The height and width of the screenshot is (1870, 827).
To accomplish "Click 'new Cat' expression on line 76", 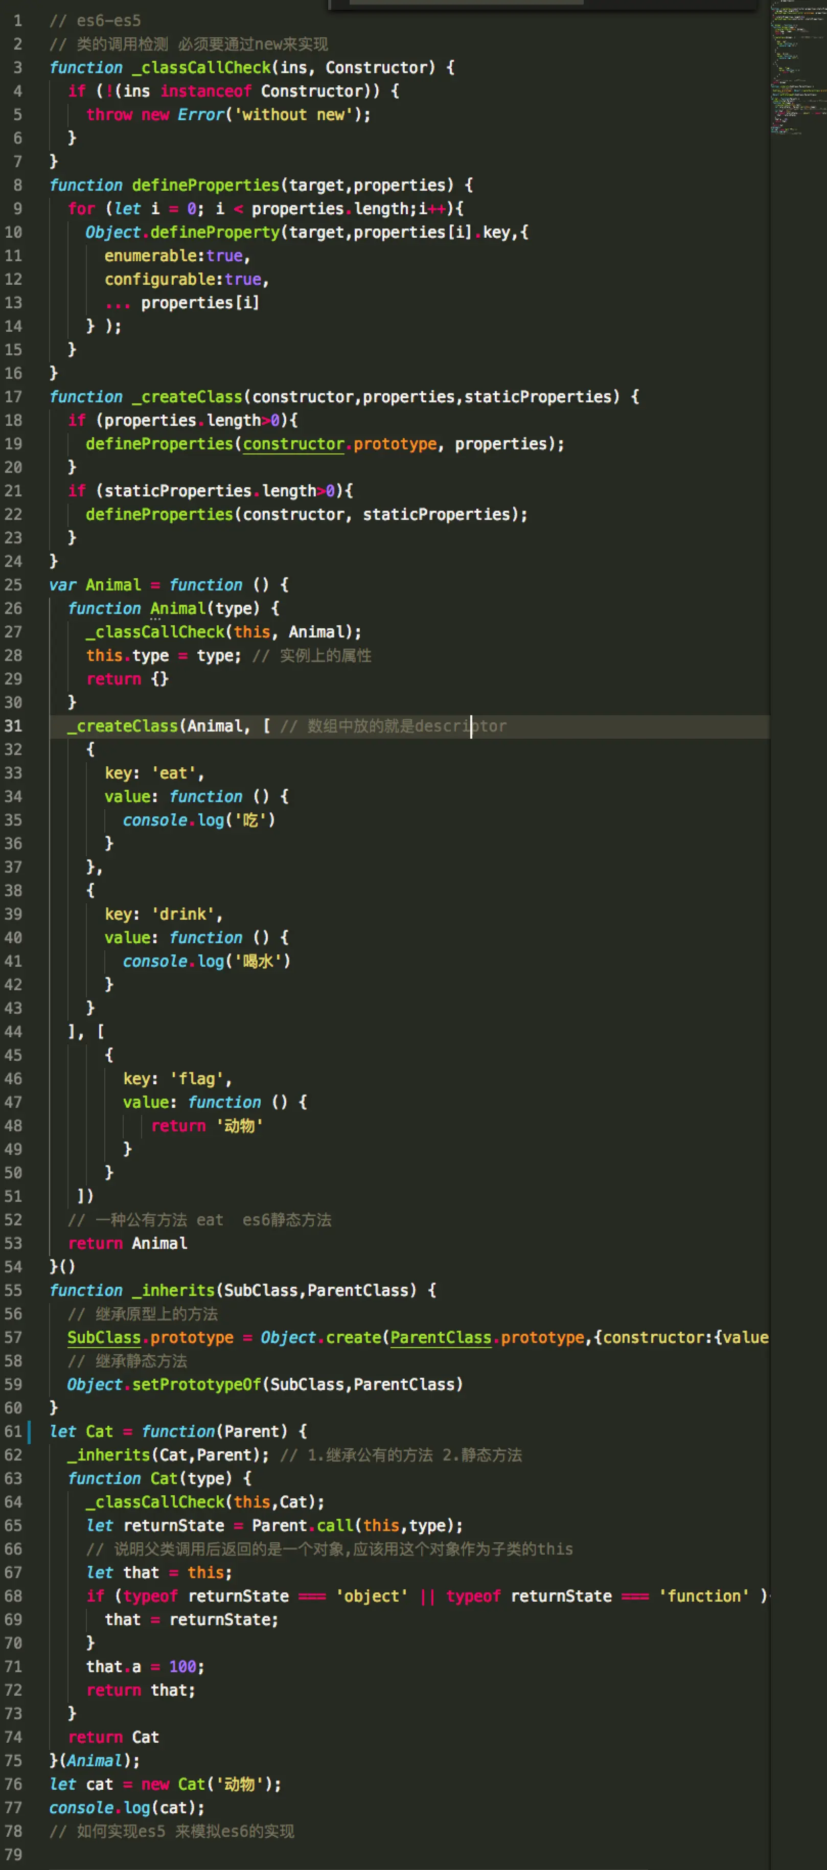I will (174, 1784).
